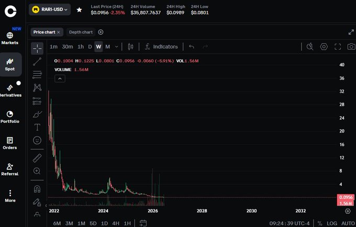Set interval to D daily
This screenshot has height=227, width=356.
(90, 47)
